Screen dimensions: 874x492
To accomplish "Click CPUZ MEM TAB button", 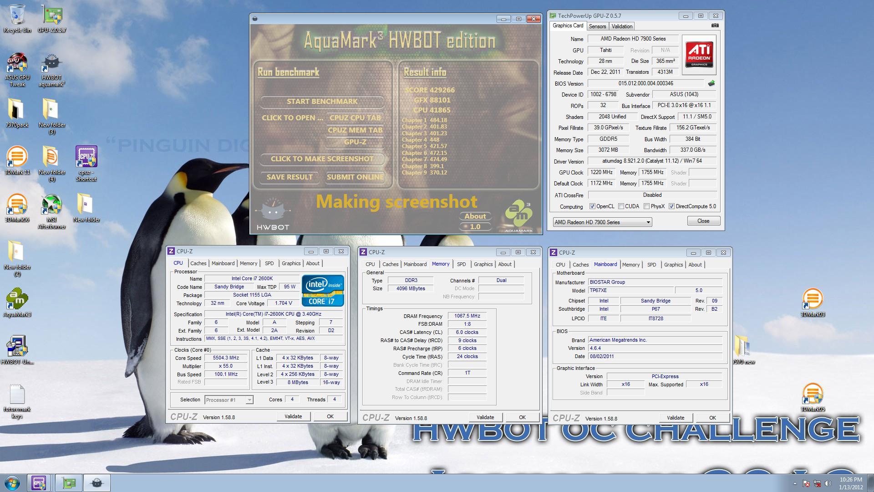I will [355, 130].
